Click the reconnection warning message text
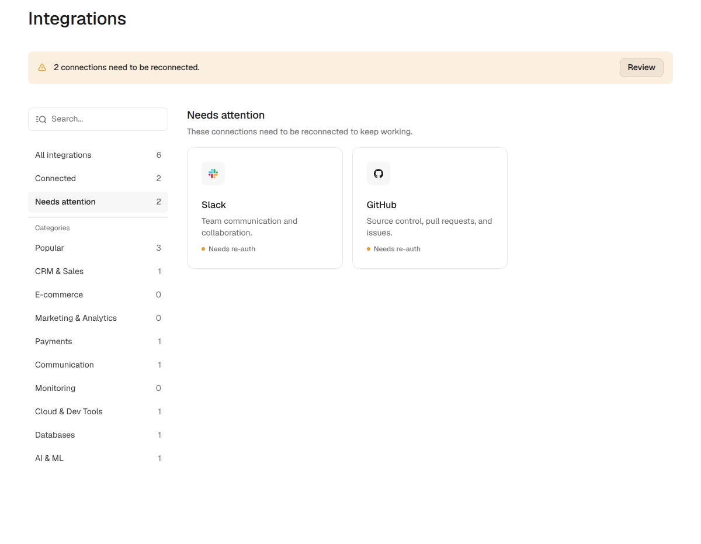 (x=127, y=68)
